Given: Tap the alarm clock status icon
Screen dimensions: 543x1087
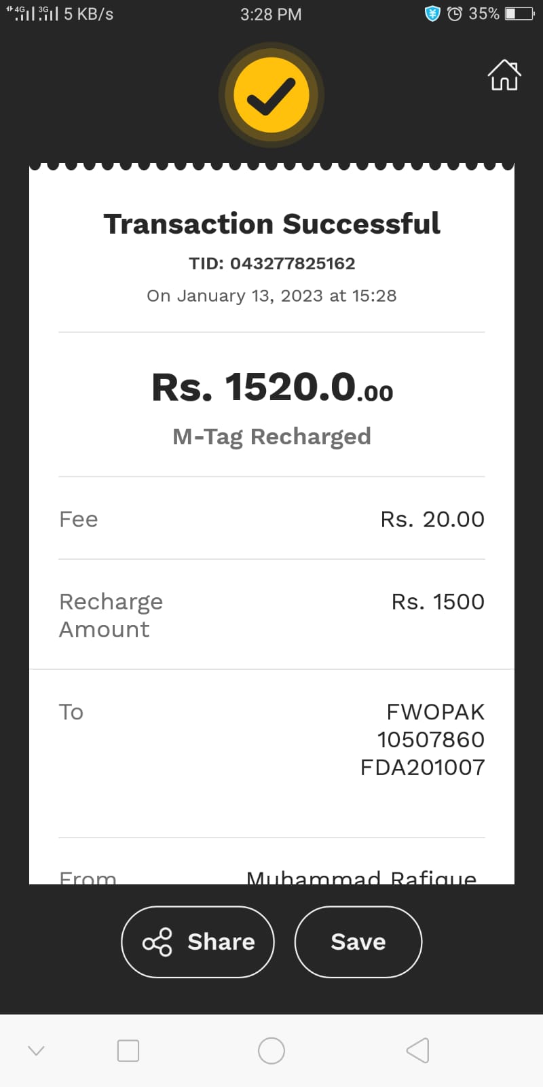Looking at the screenshot, I should click(455, 14).
